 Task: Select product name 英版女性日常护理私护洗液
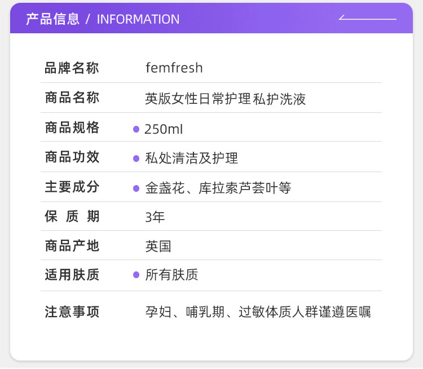(226, 99)
